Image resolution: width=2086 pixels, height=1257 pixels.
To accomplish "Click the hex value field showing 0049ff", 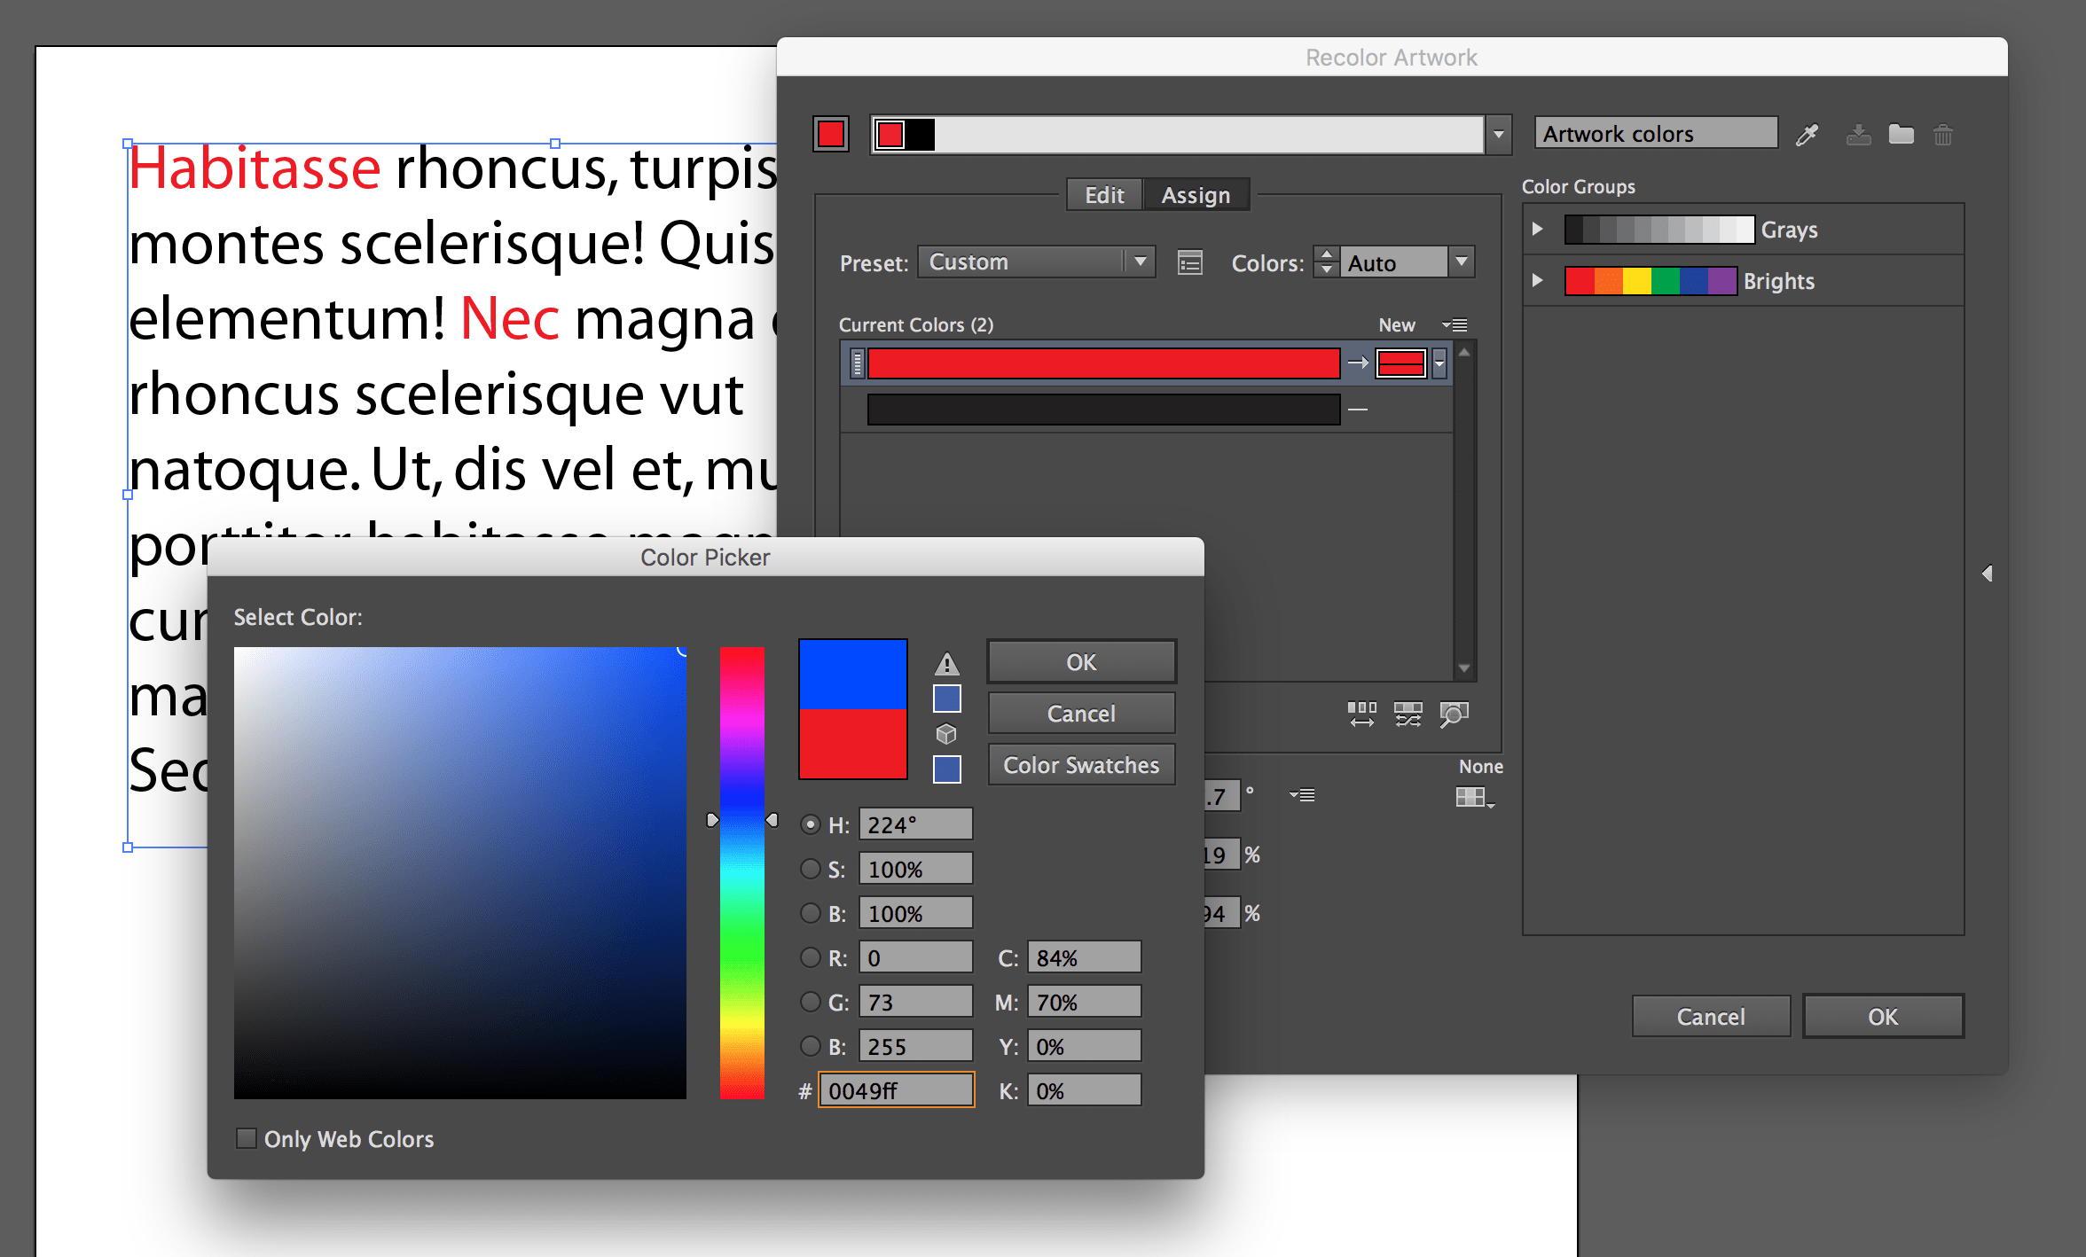I will tap(895, 1089).
